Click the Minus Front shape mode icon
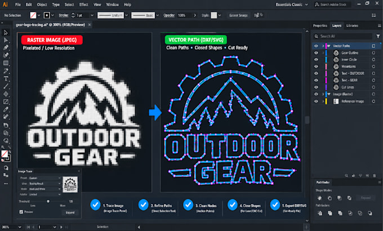 (329, 198)
